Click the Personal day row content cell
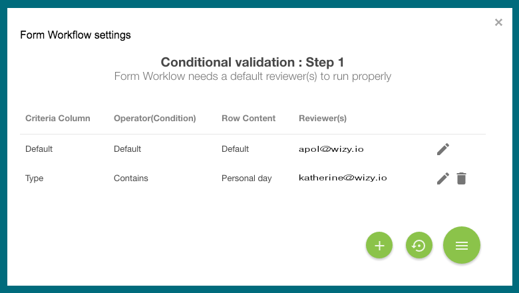The width and height of the screenshot is (519, 293). tap(247, 178)
